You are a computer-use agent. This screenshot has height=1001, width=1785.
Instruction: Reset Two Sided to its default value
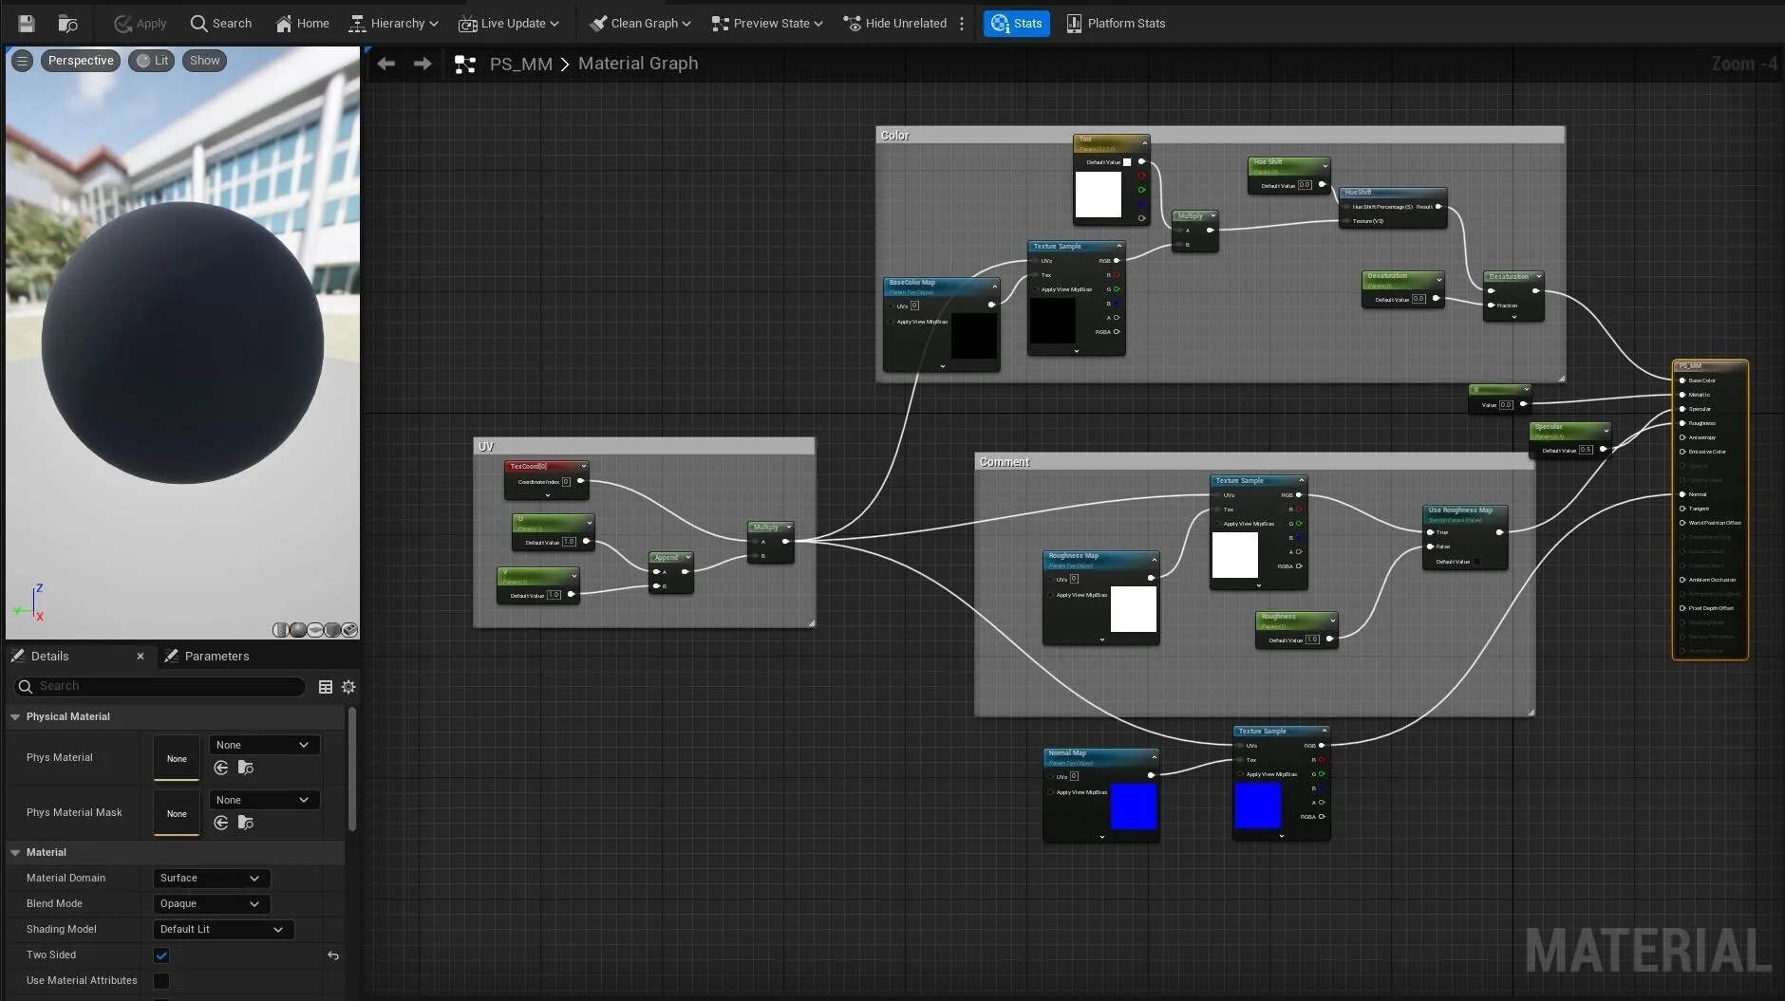[332, 955]
